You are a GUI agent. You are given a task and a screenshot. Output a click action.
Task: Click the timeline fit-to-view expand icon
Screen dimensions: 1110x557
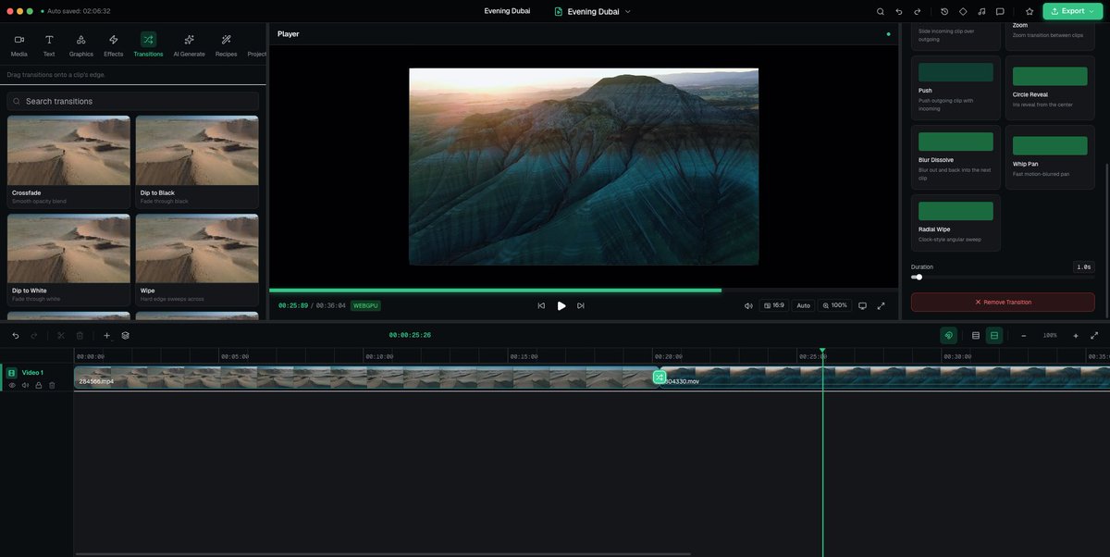pyautogui.click(x=1094, y=335)
